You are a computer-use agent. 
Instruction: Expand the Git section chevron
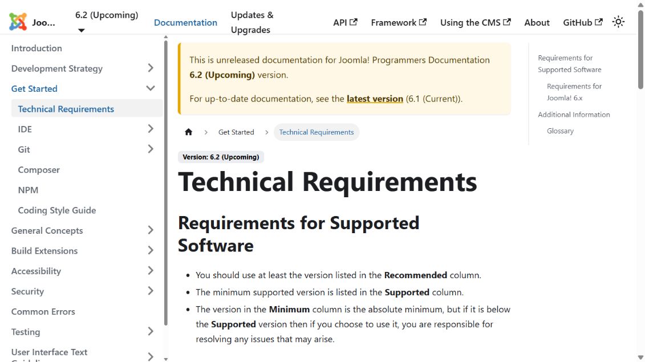[x=151, y=149]
